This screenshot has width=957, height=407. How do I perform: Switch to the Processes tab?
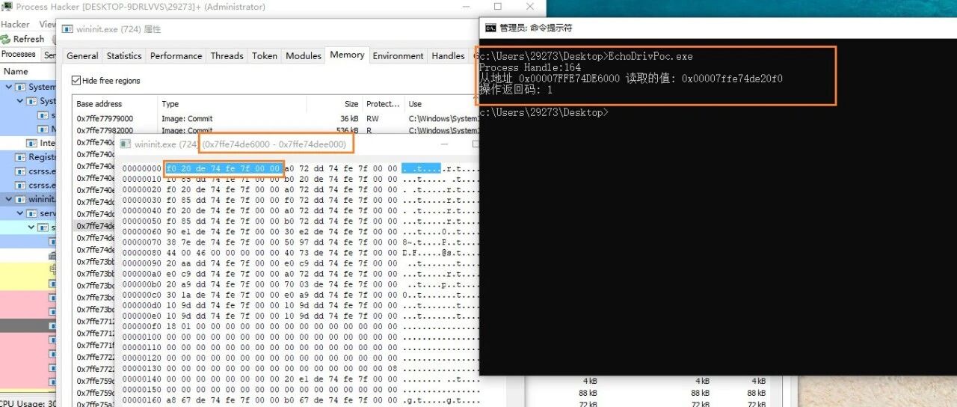[19, 55]
